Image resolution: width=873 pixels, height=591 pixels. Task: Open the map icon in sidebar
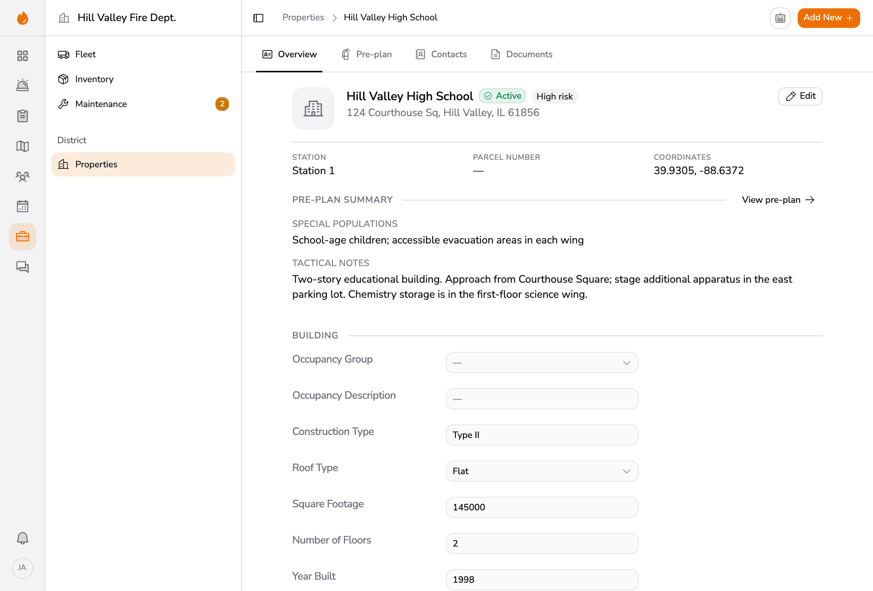pyautogui.click(x=23, y=146)
